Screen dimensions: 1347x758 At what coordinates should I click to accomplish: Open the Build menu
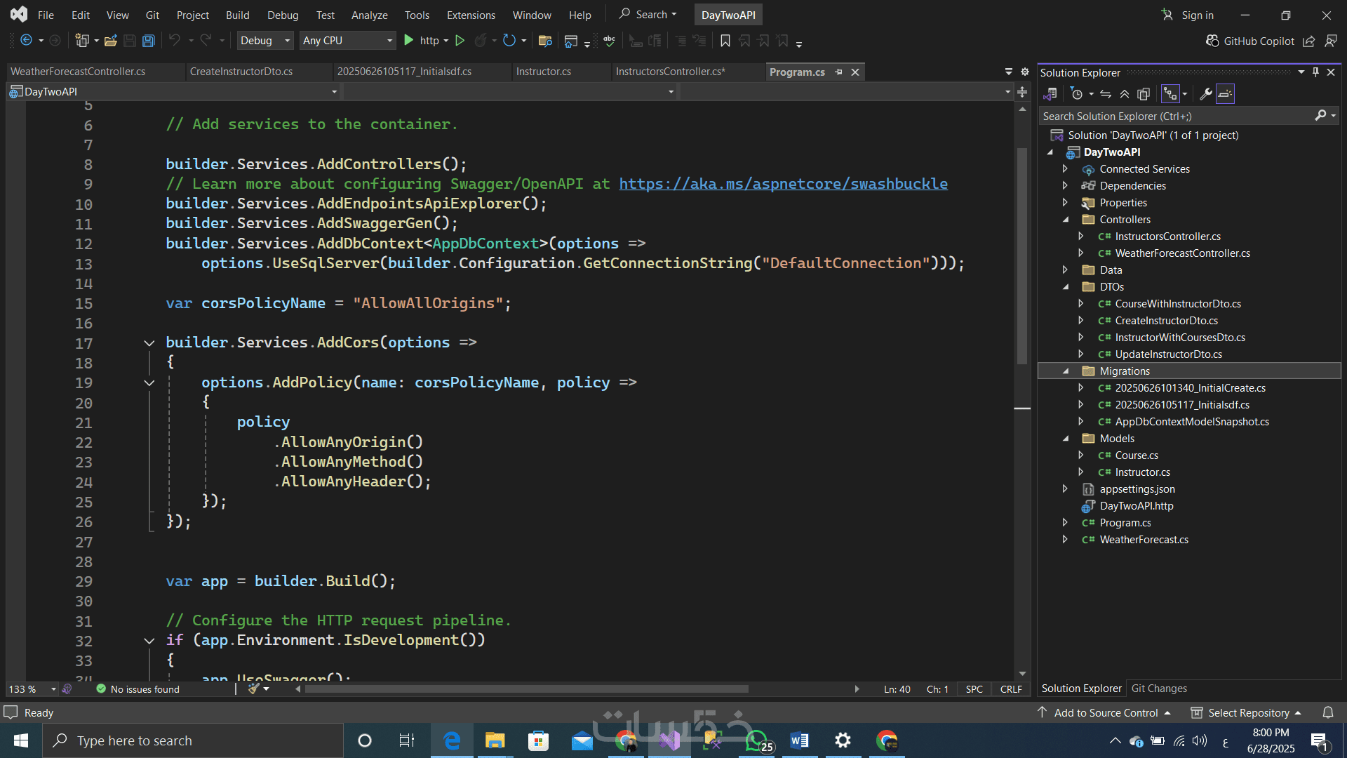[x=237, y=15]
